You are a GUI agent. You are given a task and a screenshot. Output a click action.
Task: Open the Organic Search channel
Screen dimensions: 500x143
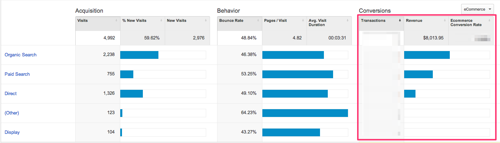(21, 55)
